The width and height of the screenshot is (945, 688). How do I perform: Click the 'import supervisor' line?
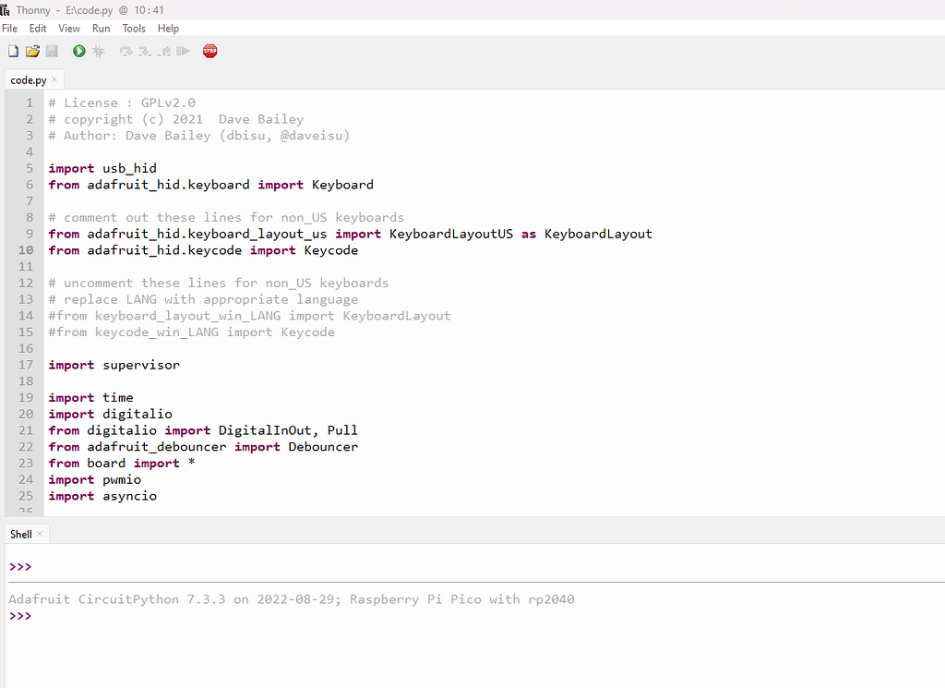(114, 365)
